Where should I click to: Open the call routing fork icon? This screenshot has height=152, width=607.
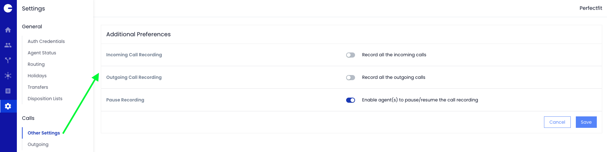click(x=8, y=60)
